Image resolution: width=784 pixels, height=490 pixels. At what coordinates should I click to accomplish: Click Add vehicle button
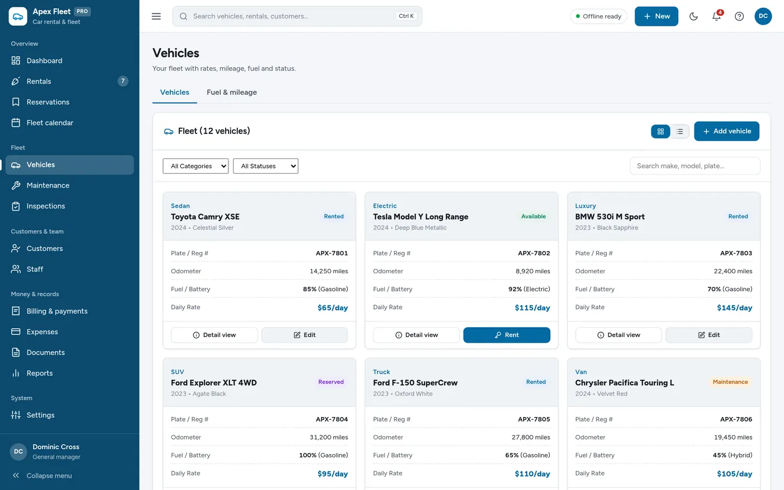click(x=726, y=131)
